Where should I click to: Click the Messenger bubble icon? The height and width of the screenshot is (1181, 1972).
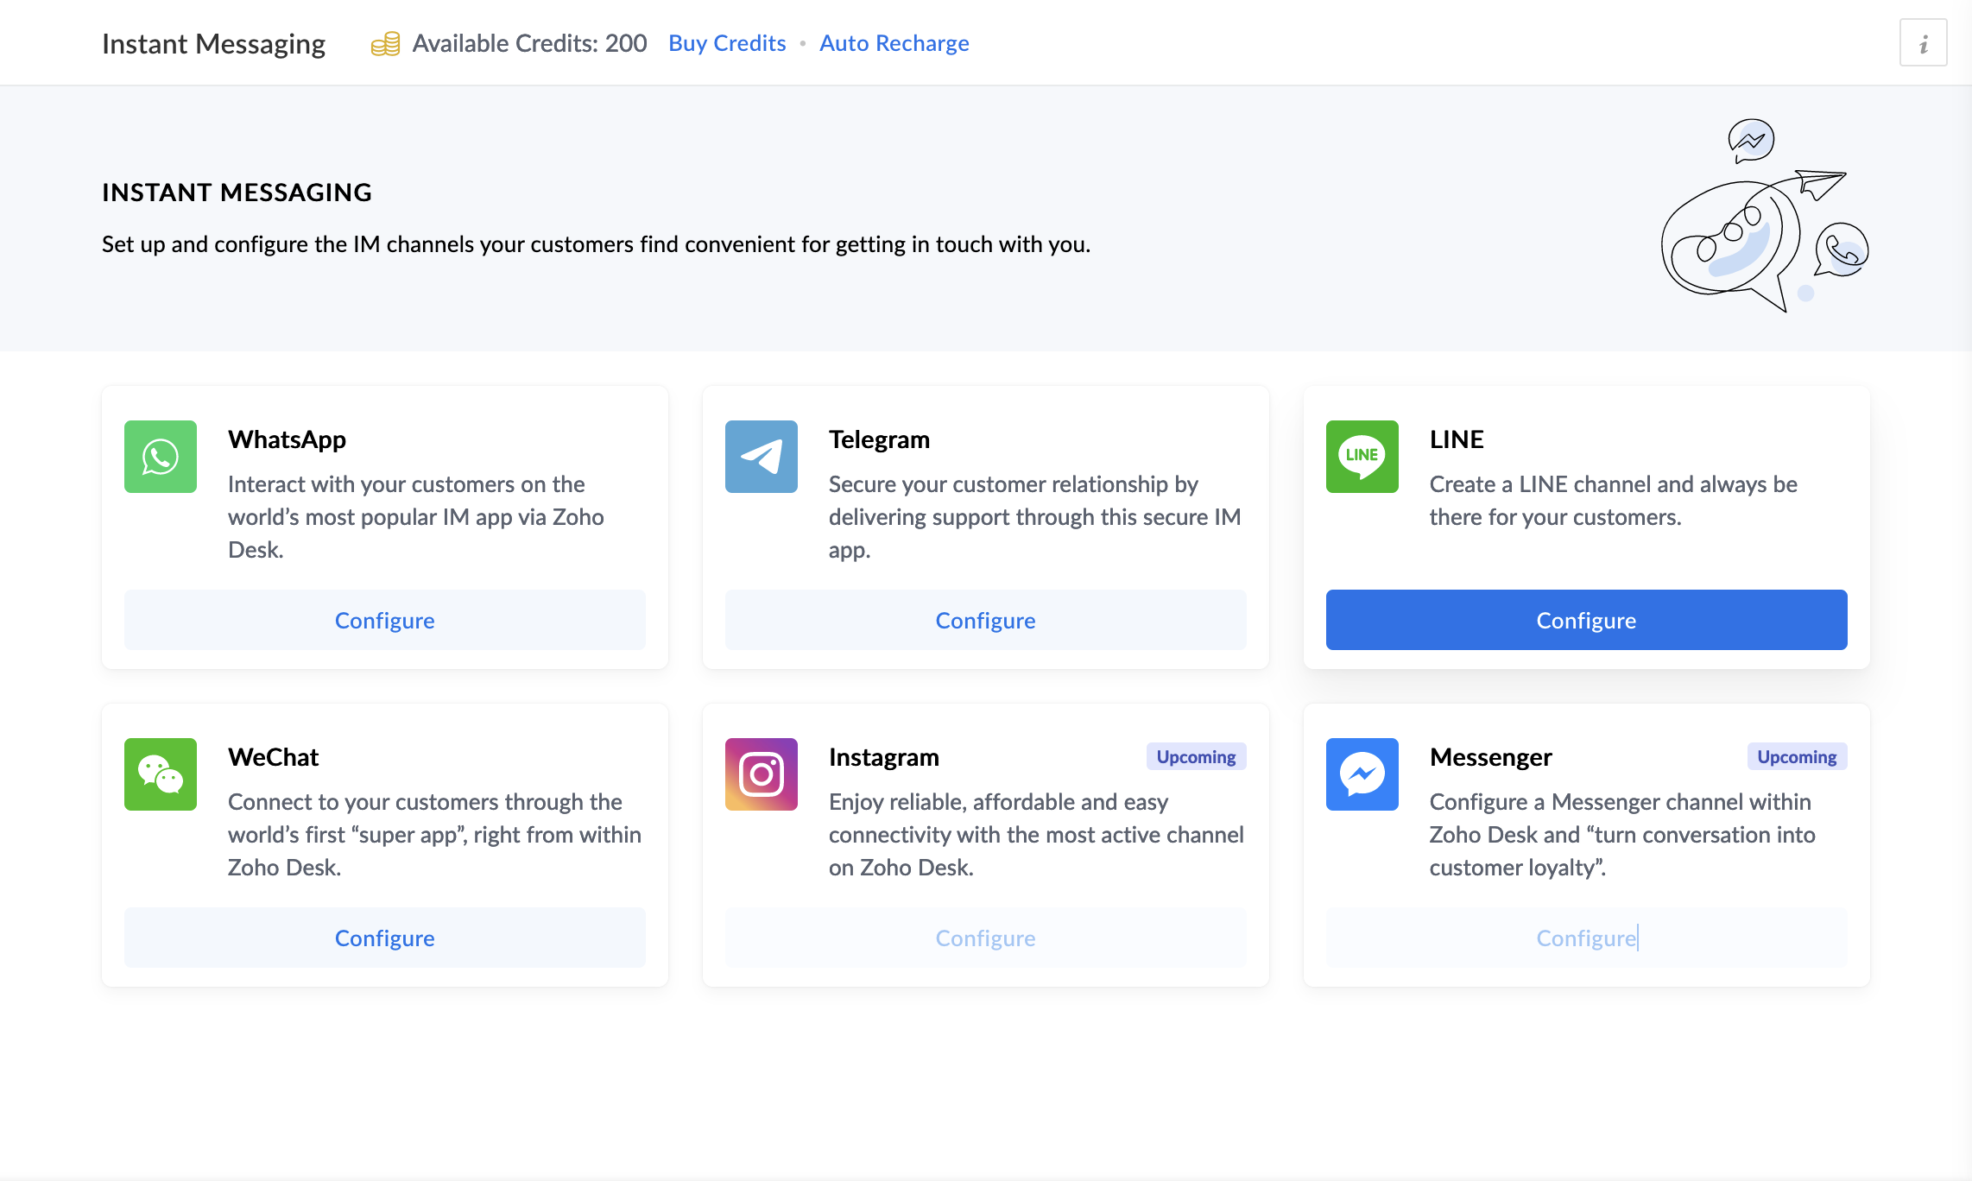coord(1362,774)
